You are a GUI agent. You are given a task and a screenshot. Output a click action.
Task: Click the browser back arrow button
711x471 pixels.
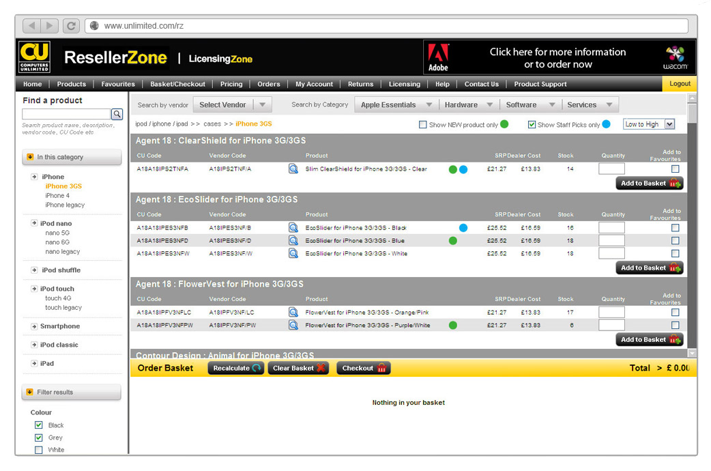click(x=31, y=26)
